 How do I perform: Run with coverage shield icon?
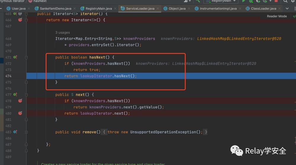click(258, 1)
